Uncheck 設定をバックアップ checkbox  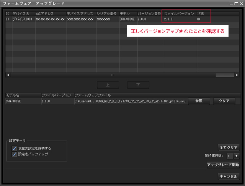click(15, 154)
